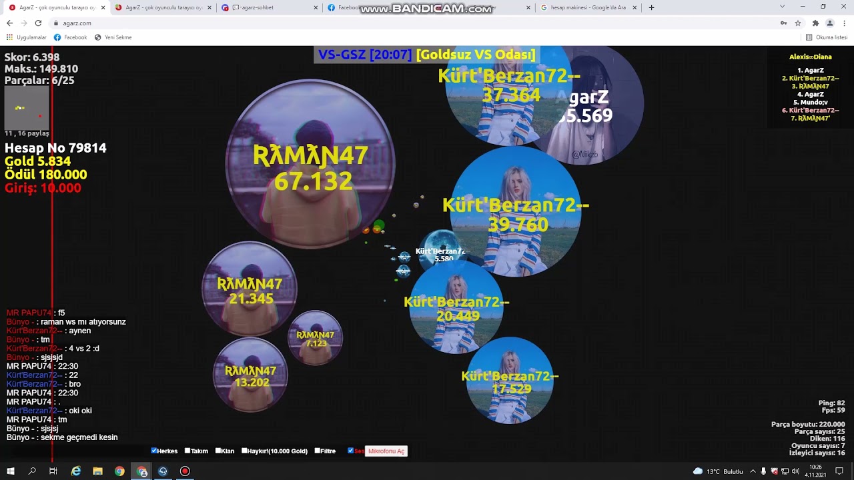Toggle the Ses sound checkbox

(x=351, y=451)
